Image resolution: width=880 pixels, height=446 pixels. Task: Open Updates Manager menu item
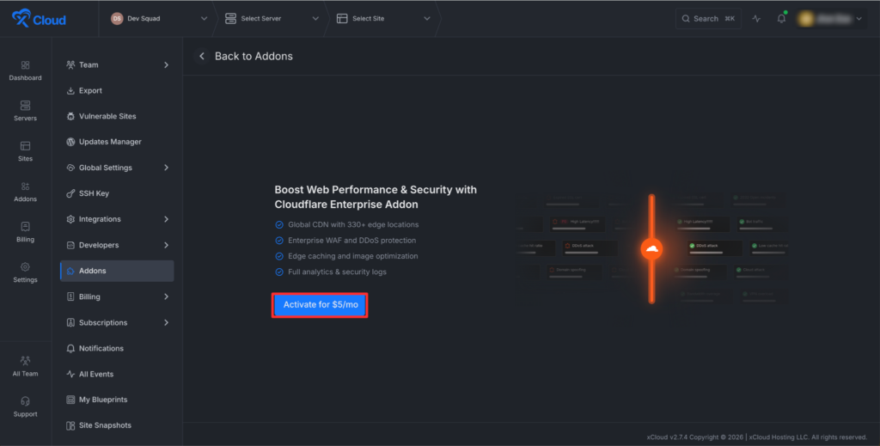coord(117,142)
